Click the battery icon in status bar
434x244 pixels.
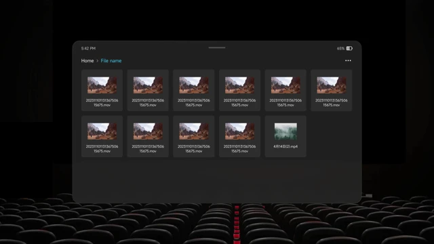point(349,48)
